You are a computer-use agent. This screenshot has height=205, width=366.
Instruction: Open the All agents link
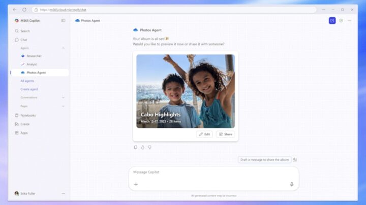27,81
